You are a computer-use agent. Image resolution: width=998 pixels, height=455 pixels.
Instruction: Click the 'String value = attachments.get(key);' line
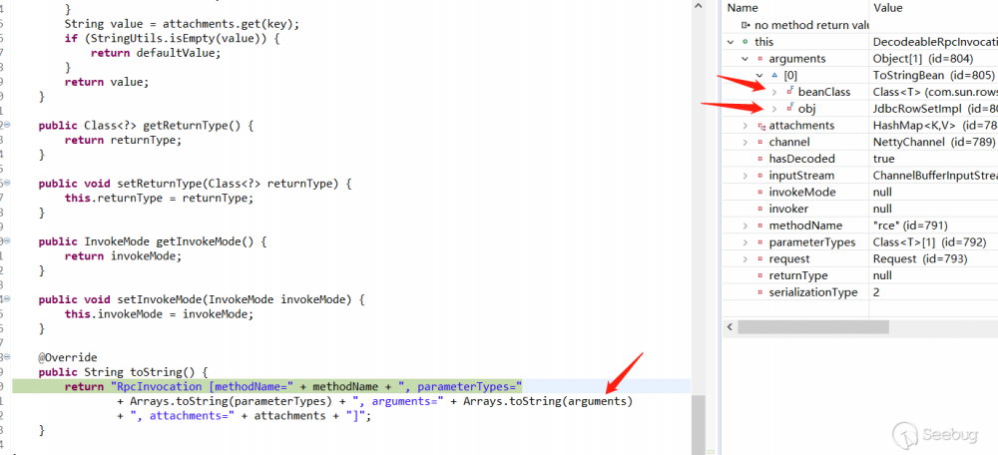tap(182, 24)
